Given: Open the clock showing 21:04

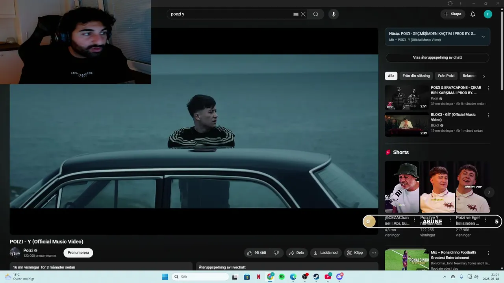Looking at the screenshot, I should pos(491,277).
